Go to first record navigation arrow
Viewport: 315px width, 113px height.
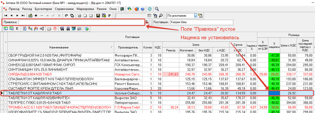6,16
